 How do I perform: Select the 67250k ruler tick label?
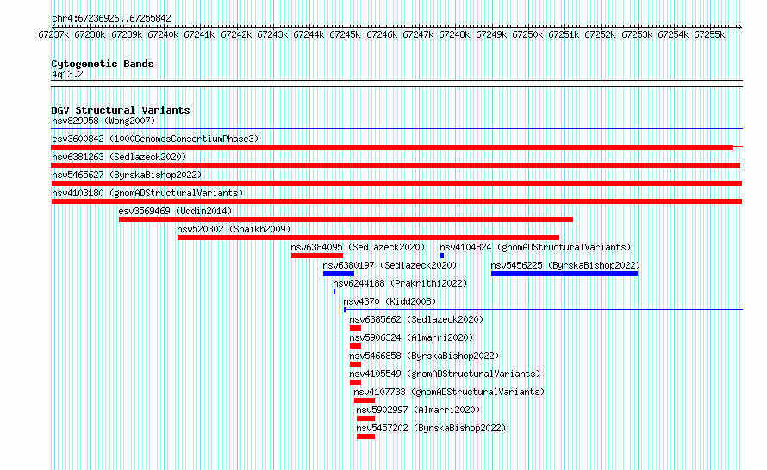pos(527,34)
